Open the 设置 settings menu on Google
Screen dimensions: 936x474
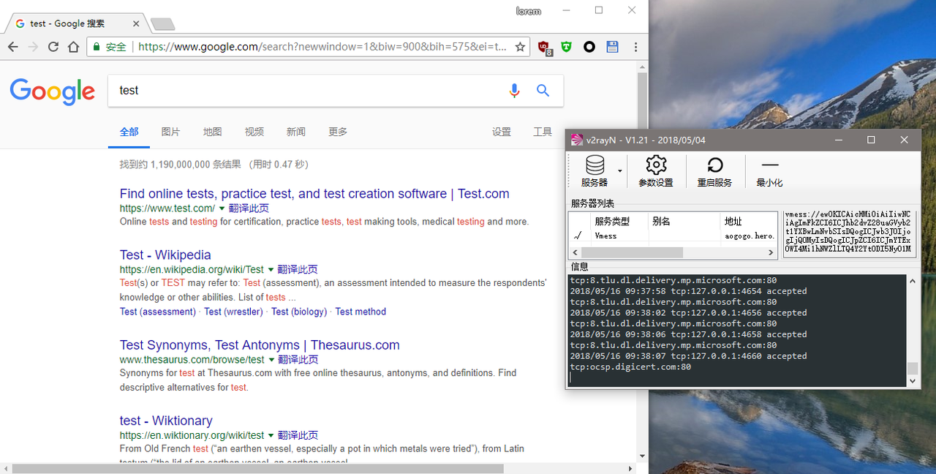click(502, 132)
